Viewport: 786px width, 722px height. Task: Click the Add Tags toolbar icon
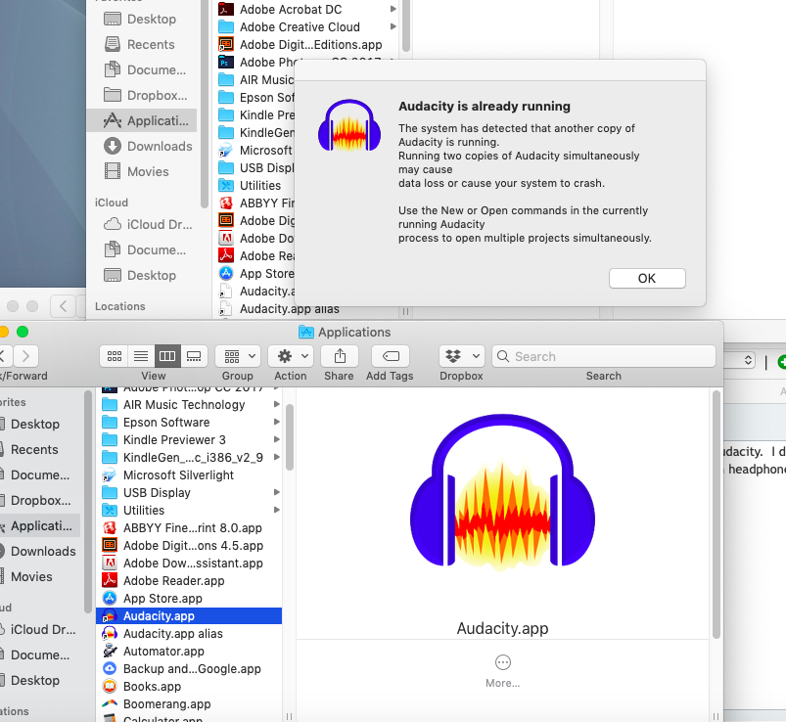[389, 355]
